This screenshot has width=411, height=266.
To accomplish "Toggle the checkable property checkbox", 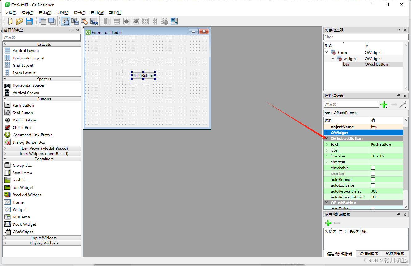I will coord(373,168).
